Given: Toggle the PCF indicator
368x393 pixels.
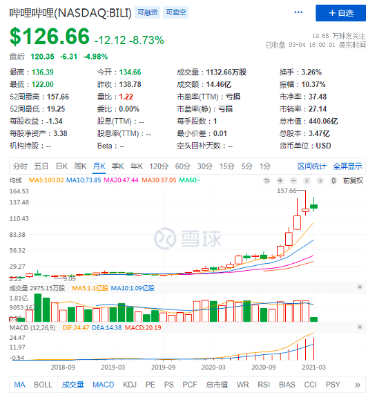Looking at the screenshot, I should (190, 385).
